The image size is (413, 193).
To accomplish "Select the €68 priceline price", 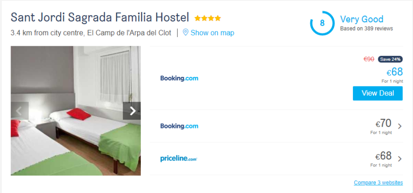I will click(383, 156).
